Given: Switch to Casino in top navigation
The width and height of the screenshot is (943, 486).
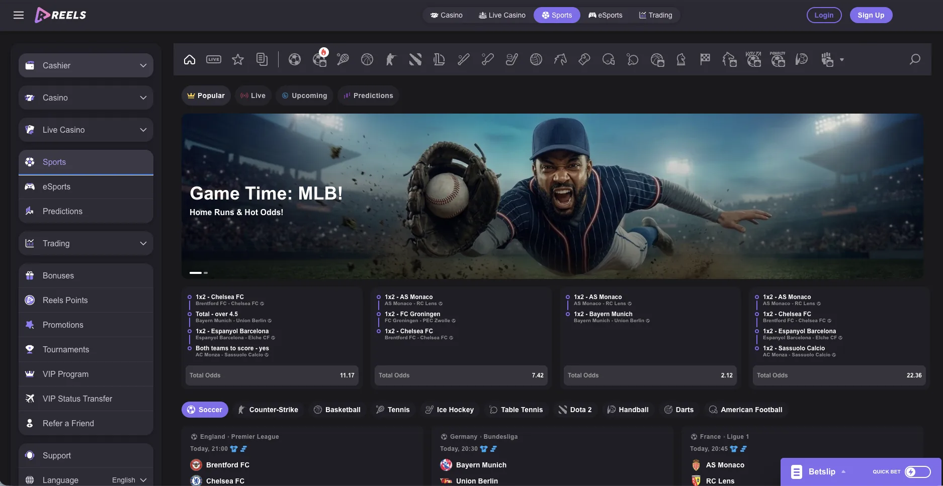Looking at the screenshot, I should tap(447, 15).
